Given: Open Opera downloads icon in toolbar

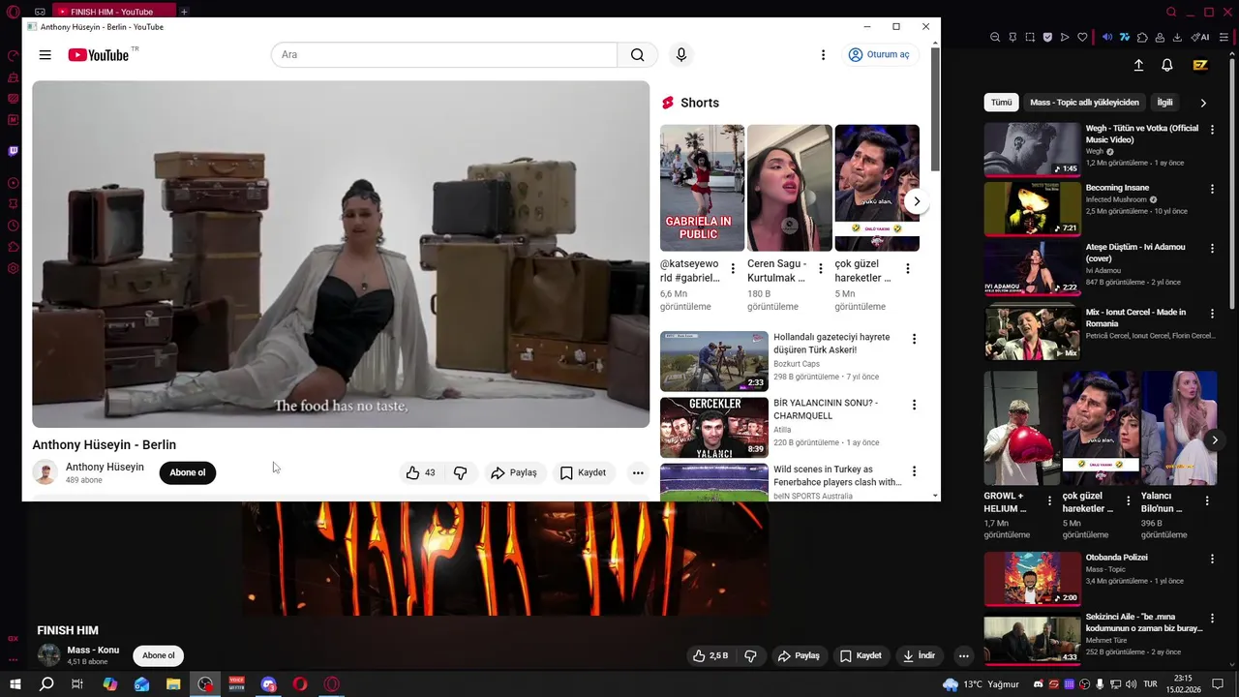Looking at the screenshot, I should 1177,37.
